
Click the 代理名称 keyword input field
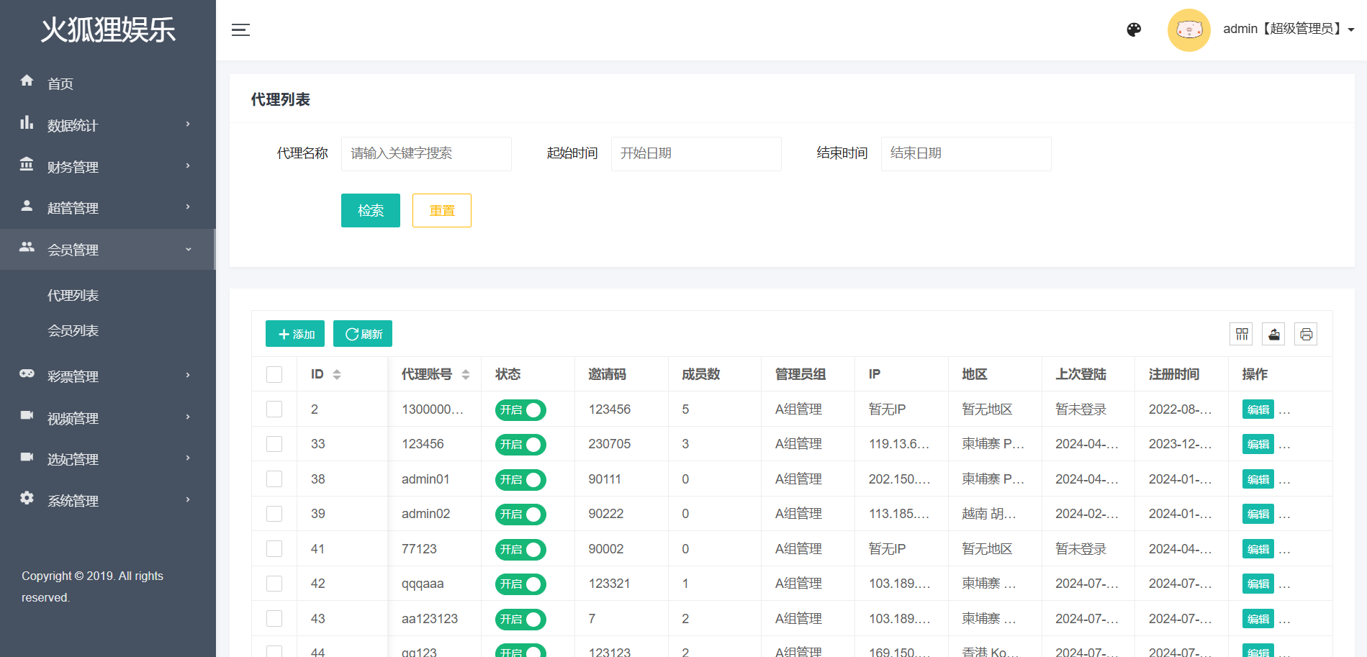(x=426, y=153)
